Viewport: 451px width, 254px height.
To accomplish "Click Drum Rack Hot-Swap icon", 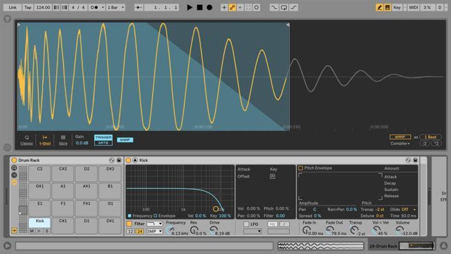I will 112,161.
